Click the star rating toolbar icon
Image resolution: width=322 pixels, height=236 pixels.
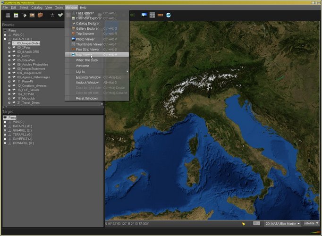pyautogui.click(x=52, y=15)
